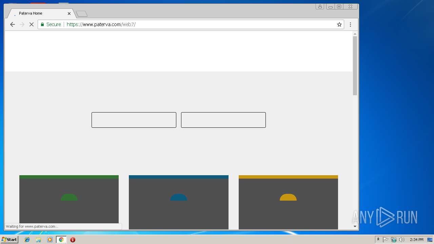434x244 pixels.
Task: Open the Chrome three-dot menu
Action: coord(350,24)
